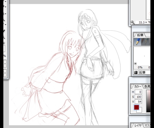
Task: Edit the S saturation value field showing 100
Action: pos(138,97)
